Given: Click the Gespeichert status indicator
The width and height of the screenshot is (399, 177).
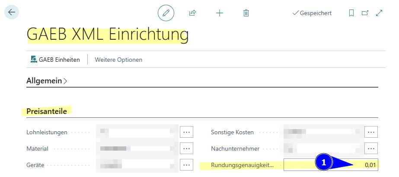Looking at the screenshot, I should tap(312, 13).
